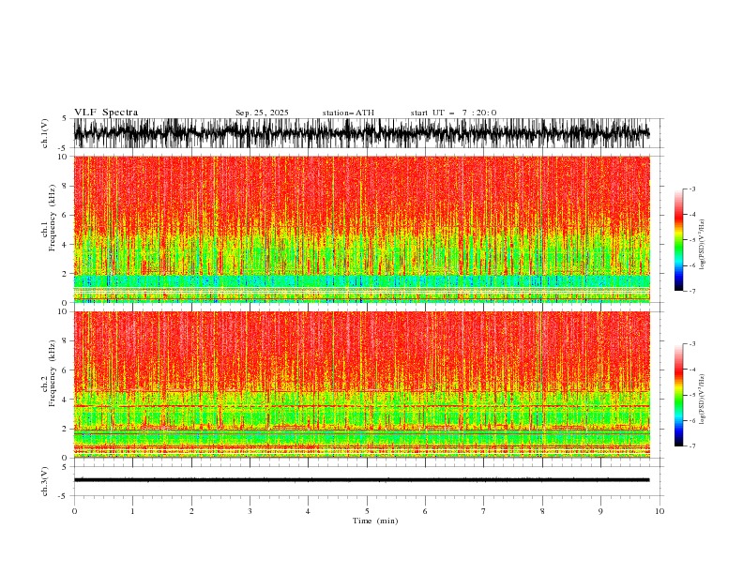Click the '2' time axis tick label

pos(191,511)
